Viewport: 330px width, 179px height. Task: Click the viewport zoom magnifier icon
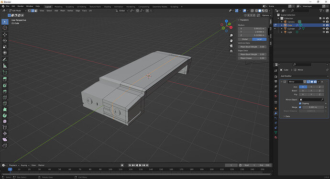point(231,35)
